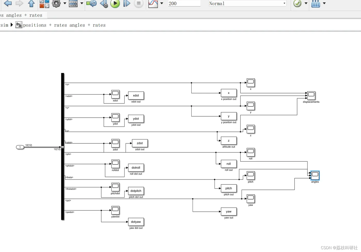Select the xdot scope block
Image resolution: width=361 pixels, height=252 pixels.
click(x=115, y=94)
